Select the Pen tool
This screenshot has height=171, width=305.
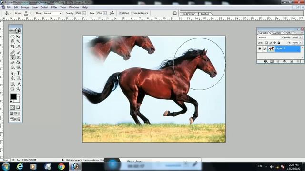(12, 78)
